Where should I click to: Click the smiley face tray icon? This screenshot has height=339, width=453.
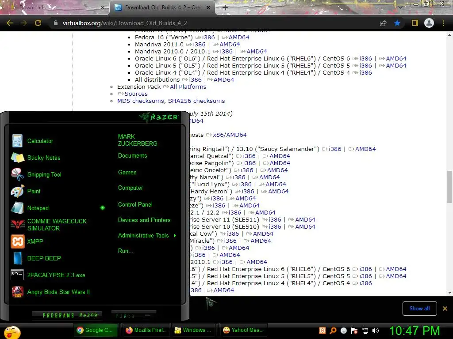(x=344, y=330)
